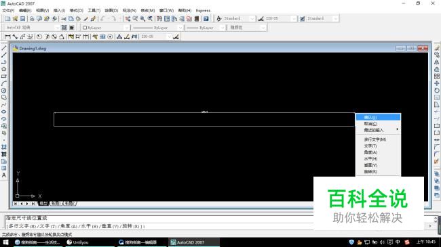Select the Multiline Text 'A' tool

pyautogui.click(x=4, y=175)
